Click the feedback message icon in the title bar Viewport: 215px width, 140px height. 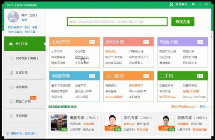(x=193, y=4)
